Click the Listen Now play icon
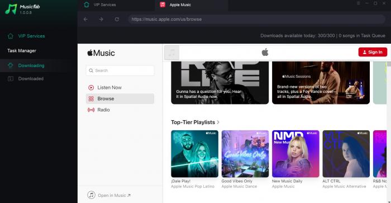Screen dimensions: 391x203 tap(91, 87)
